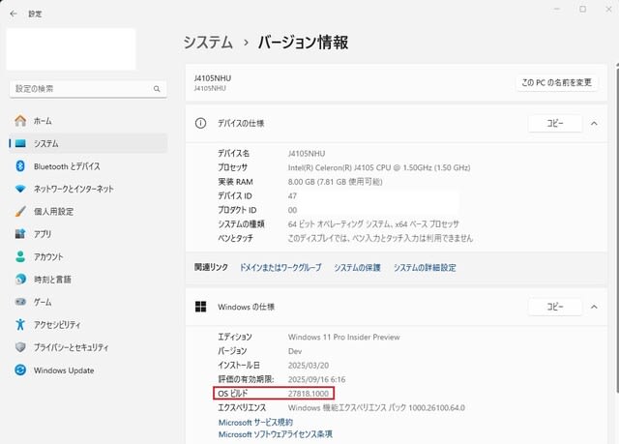Click the Home house icon
Viewport: 619px width, 444px height.
[20, 121]
